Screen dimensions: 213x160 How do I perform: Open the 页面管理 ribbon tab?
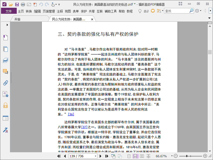[x=49, y=11]
